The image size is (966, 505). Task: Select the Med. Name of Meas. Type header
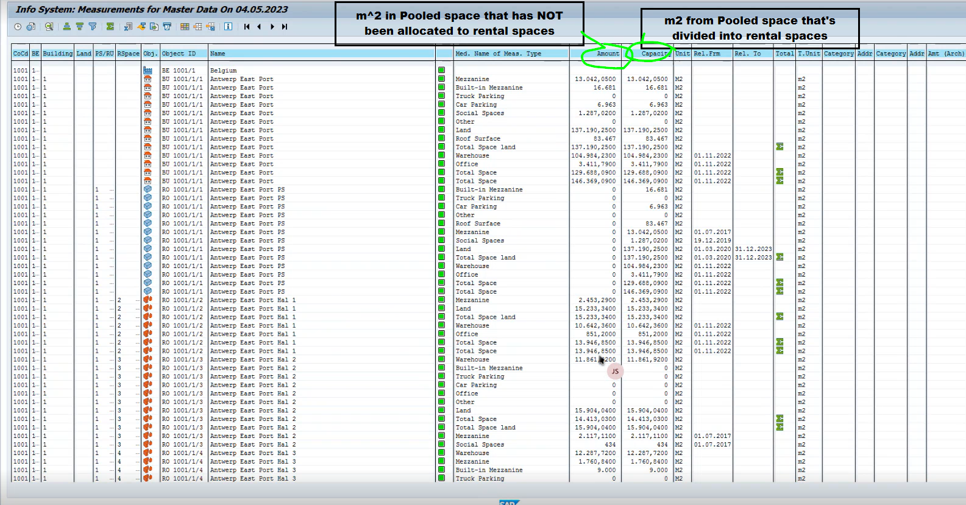tap(511, 54)
